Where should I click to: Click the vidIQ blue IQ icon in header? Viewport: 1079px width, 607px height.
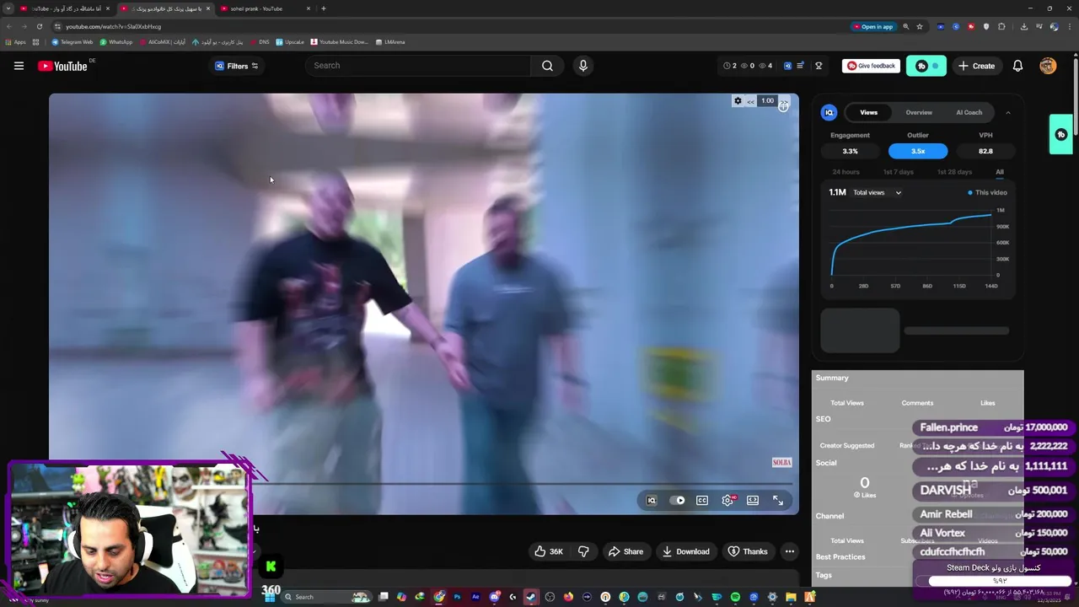tap(788, 66)
